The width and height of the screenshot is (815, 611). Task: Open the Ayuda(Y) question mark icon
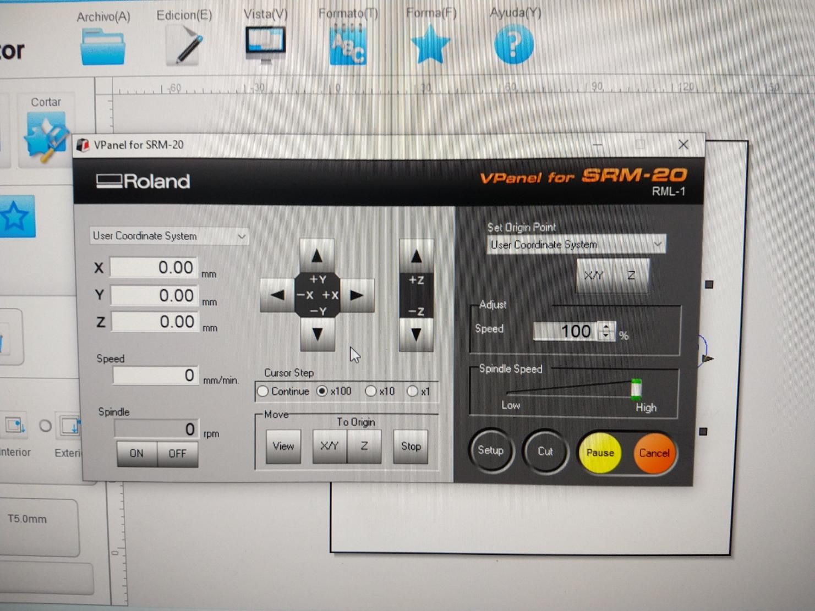coord(514,45)
